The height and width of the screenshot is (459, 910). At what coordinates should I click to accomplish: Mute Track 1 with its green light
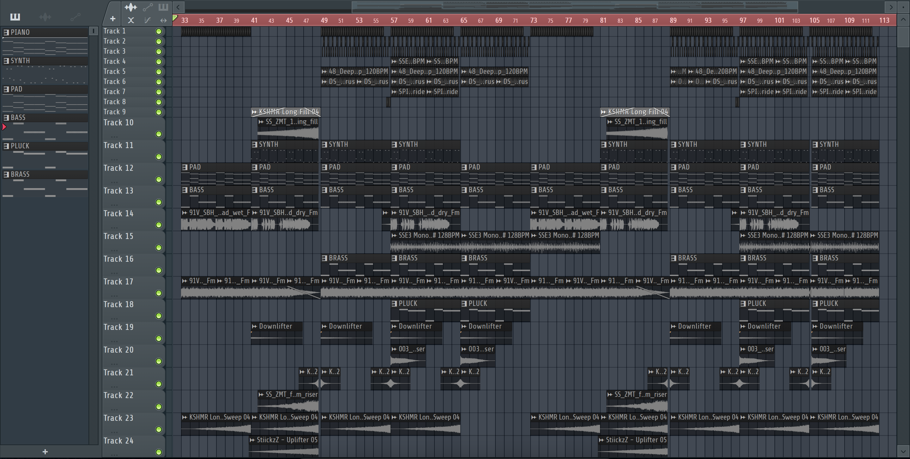[159, 31]
